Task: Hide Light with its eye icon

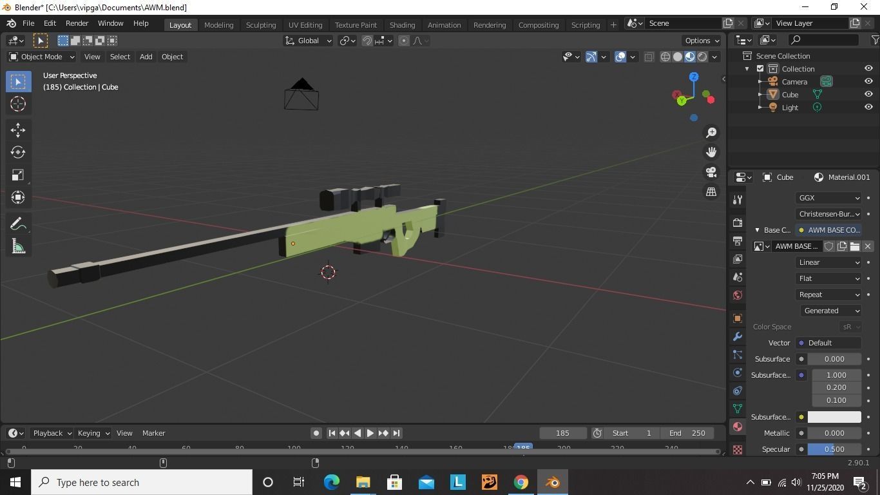Action: pos(868,108)
